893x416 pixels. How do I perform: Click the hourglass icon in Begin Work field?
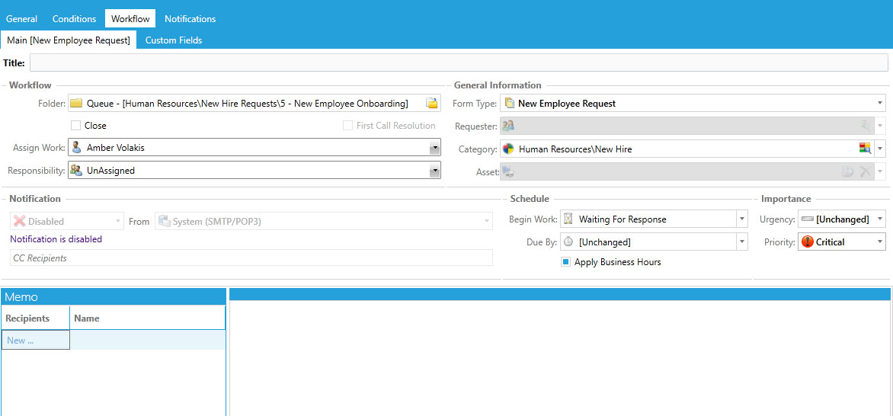pyautogui.click(x=568, y=219)
